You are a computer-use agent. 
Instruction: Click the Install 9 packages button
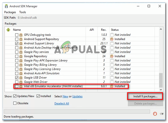pos(145,96)
